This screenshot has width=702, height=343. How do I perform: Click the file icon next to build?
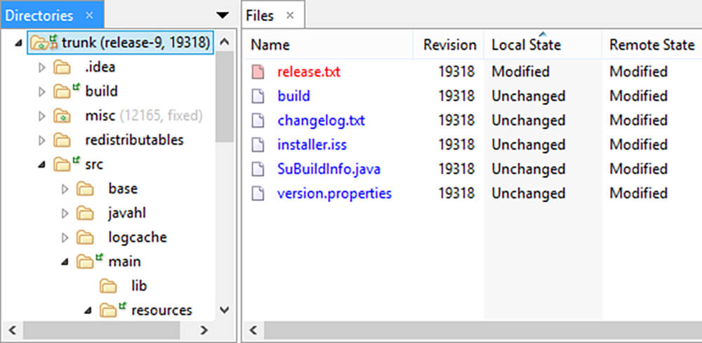click(x=258, y=96)
